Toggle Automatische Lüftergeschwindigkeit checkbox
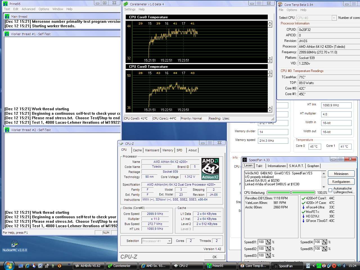This screenshot has width=360, height=270. (x=330, y=190)
